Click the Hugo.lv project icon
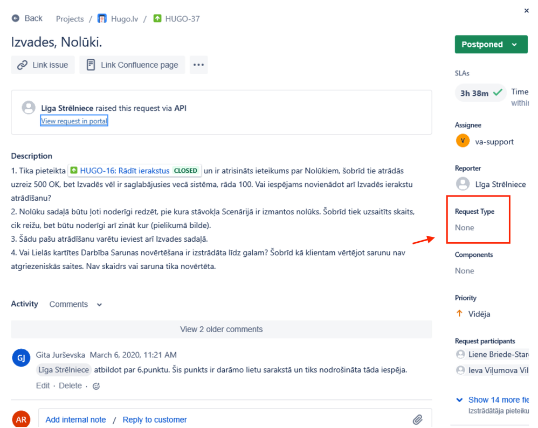 [x=102, y=18]
